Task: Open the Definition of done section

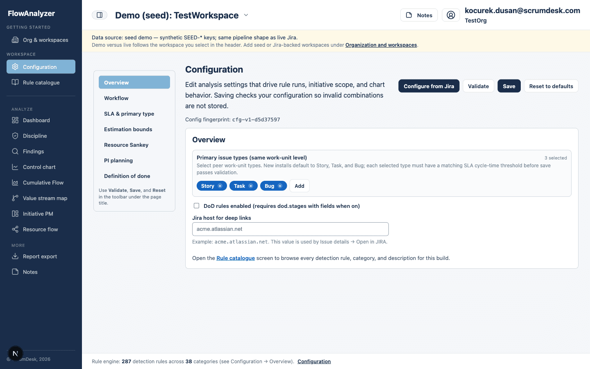Action: tap(134, 176)
